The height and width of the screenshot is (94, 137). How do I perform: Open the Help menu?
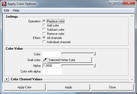coord(16,10)
